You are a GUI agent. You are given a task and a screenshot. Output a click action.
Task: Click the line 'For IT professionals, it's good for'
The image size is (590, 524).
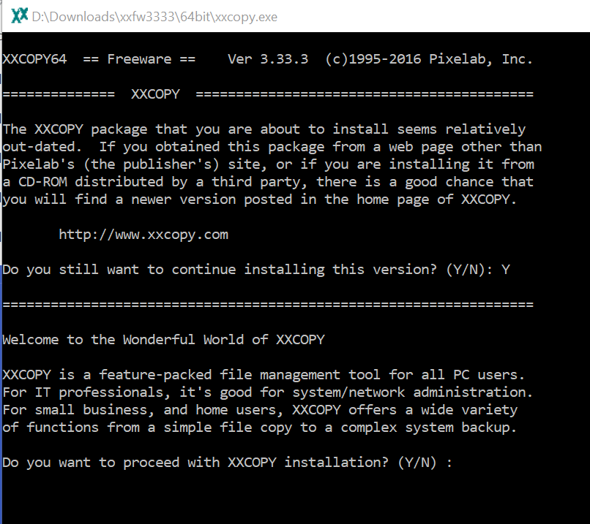267,392
